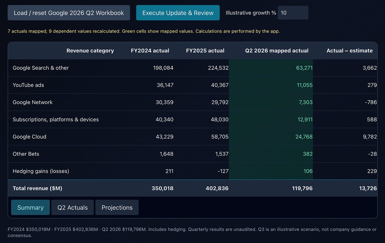Select Other Bets FY2024 value 1,648

(x=166, y=154)
